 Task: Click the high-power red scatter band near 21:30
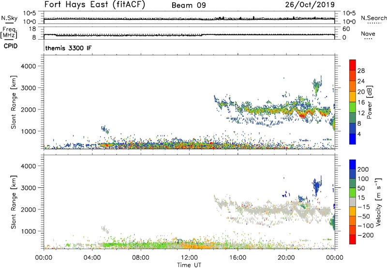point(303,115)
